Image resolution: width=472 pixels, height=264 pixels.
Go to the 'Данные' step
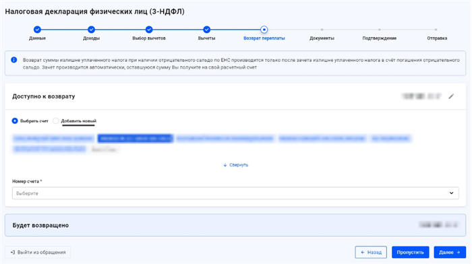(37, 30)
